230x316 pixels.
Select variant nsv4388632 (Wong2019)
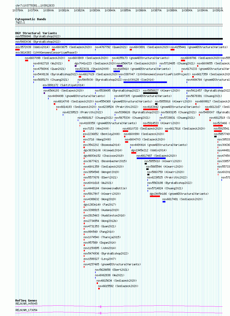point(99,199)
